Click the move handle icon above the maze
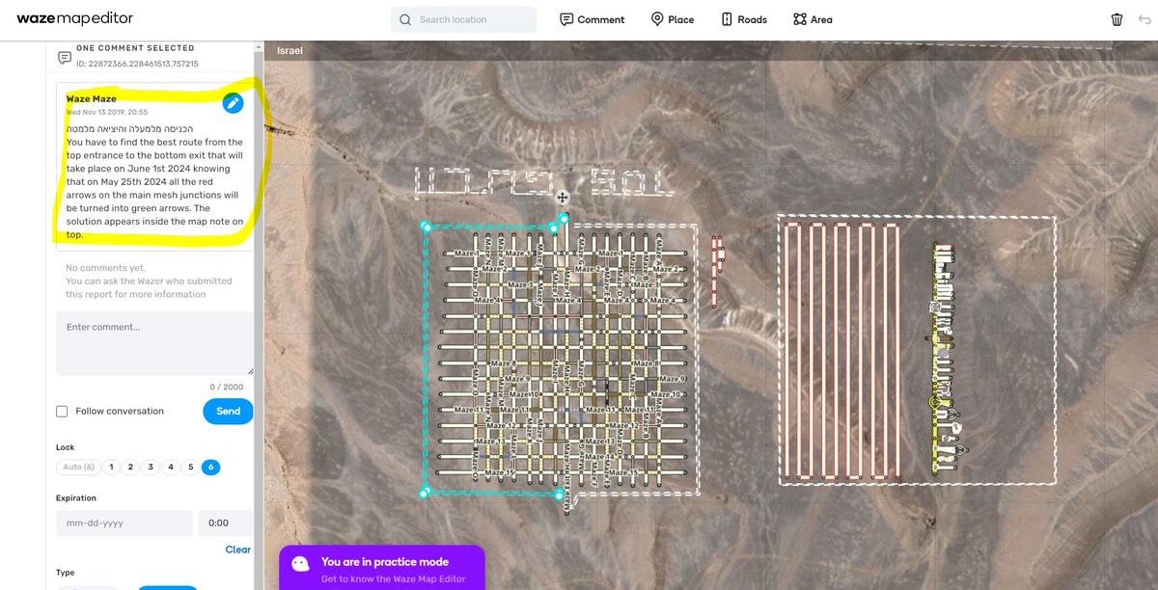Image resolution: width=1158 pixels, height=590 pixels. [x=563, y=198]
